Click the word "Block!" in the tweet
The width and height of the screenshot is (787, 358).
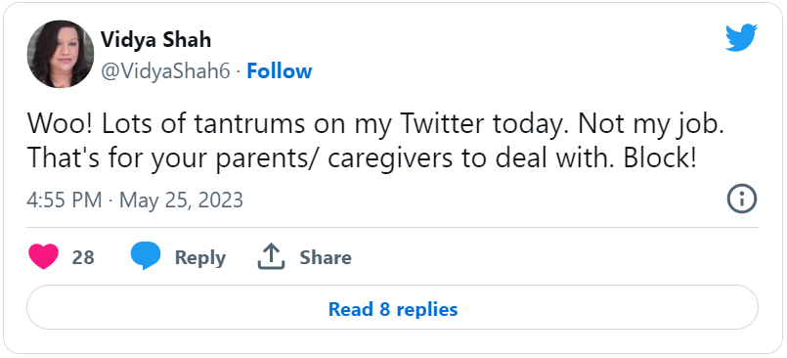(x=660, y=157)
